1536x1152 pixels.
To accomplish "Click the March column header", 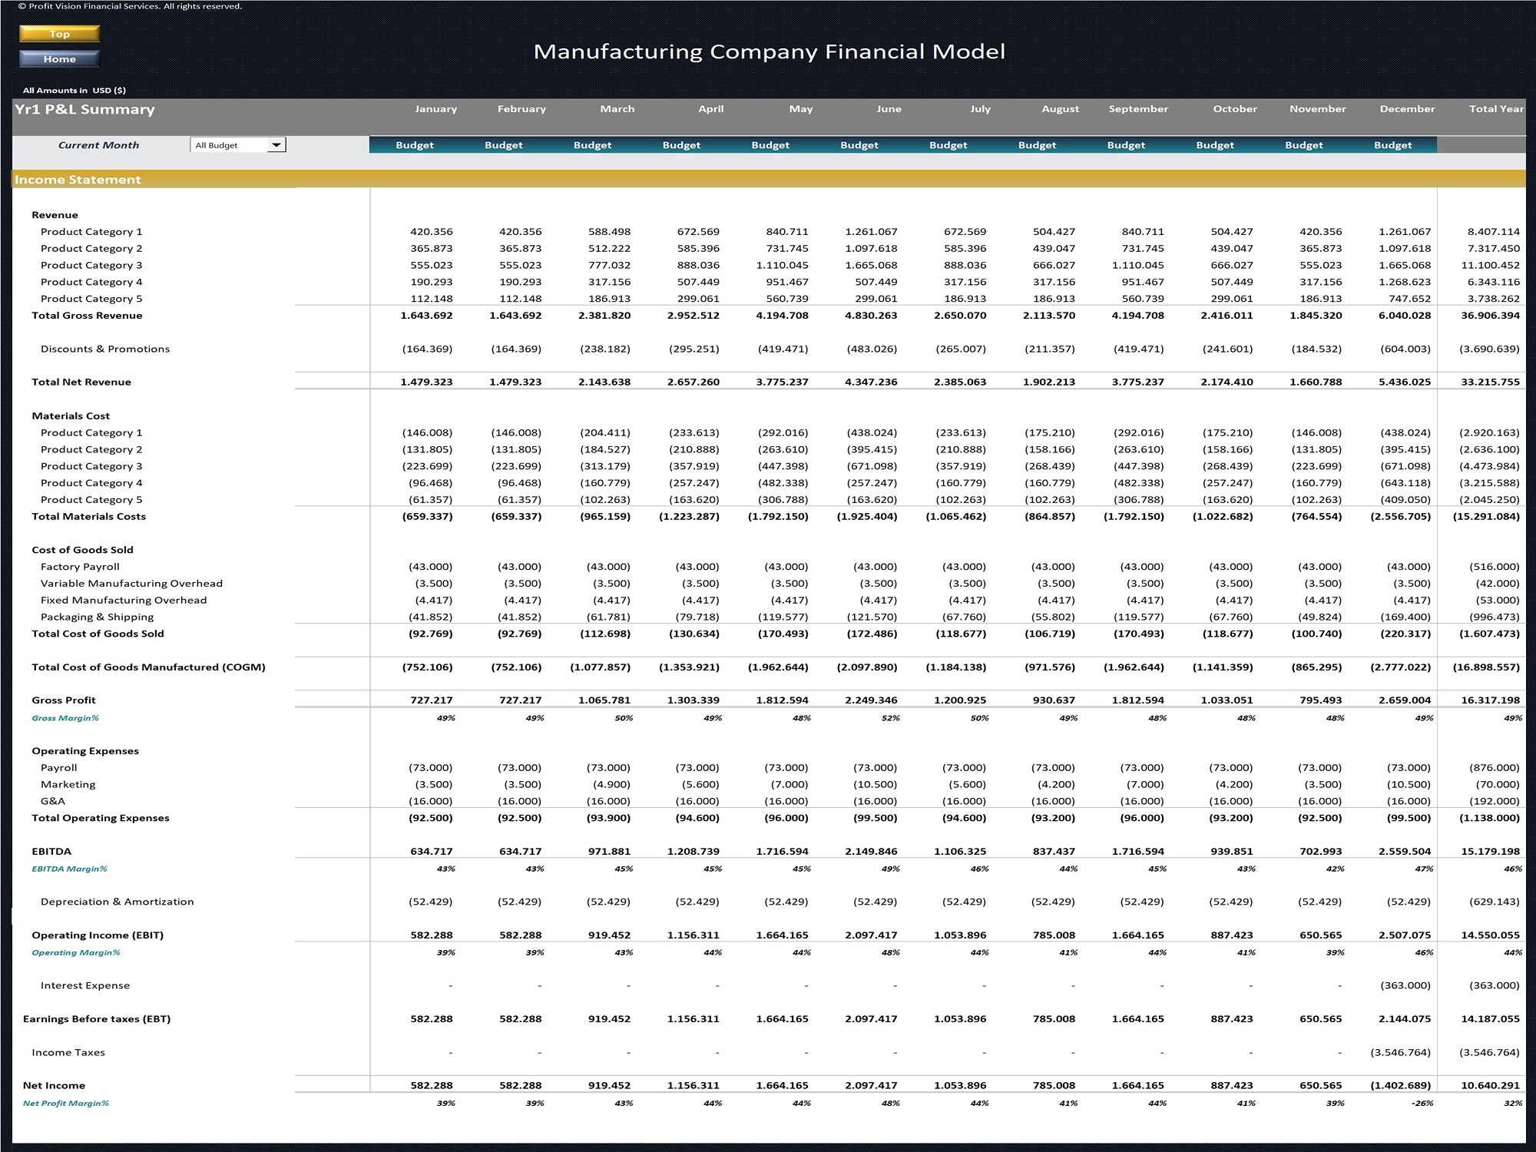I will point(617,109).
